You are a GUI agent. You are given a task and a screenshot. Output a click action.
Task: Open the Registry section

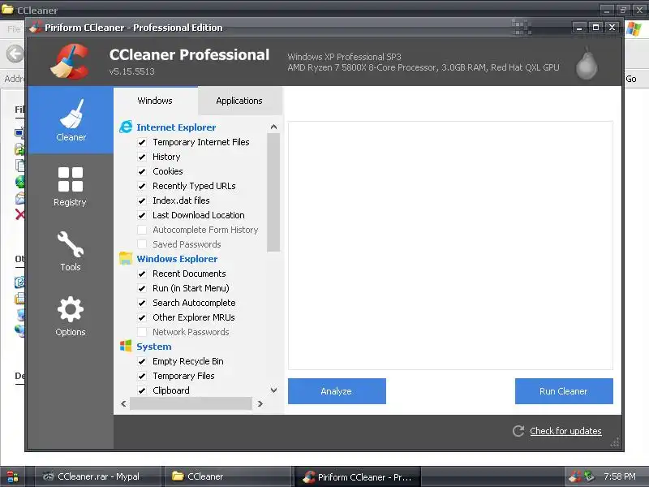click(71, 187)
